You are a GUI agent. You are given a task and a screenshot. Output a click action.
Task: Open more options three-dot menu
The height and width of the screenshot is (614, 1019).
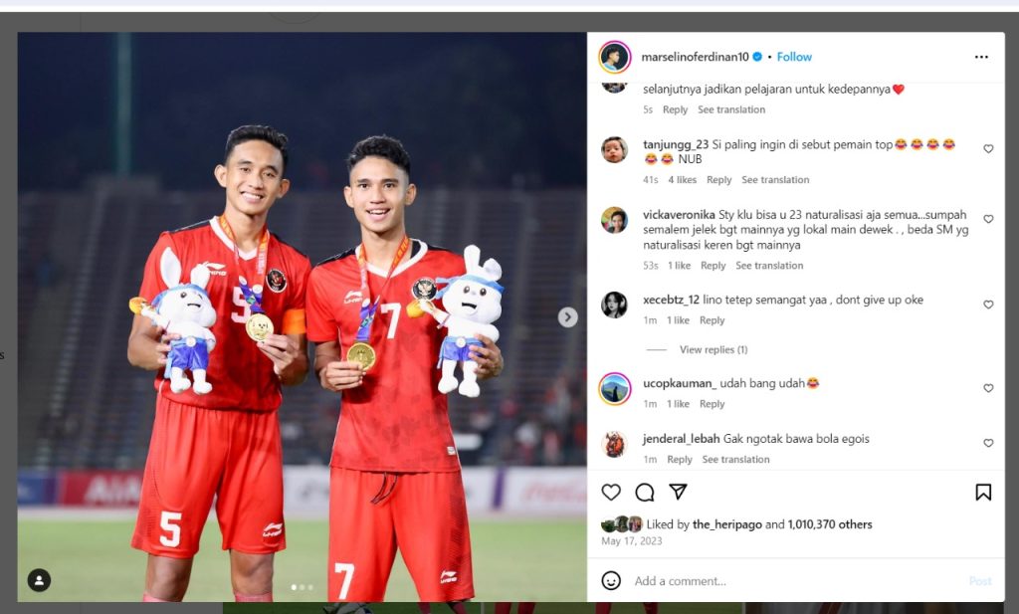[981, 57]
